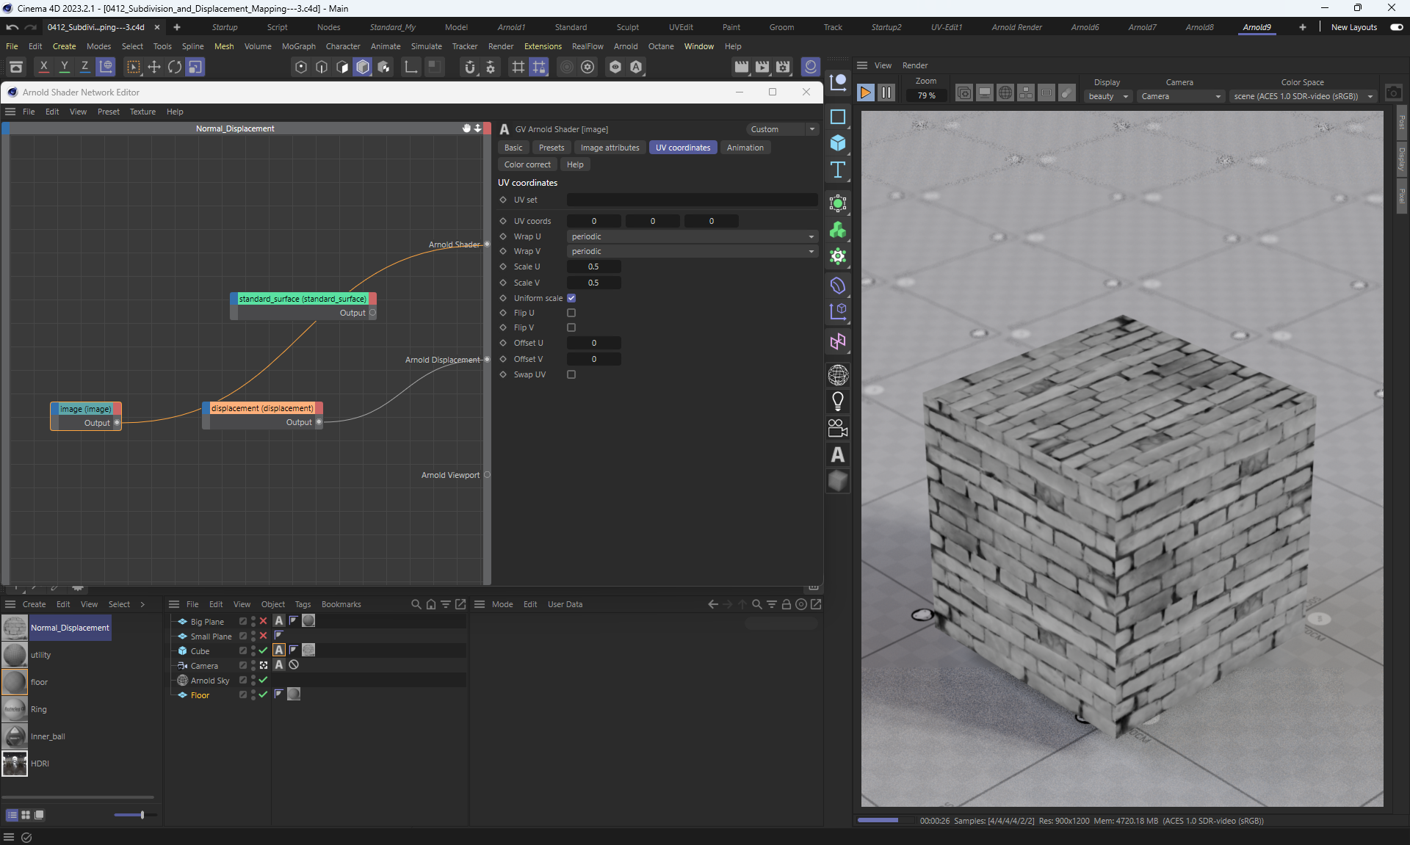Expand the Color Space dropdown
Viewport: 1410px width, 845px height.
coord(1303,96)
